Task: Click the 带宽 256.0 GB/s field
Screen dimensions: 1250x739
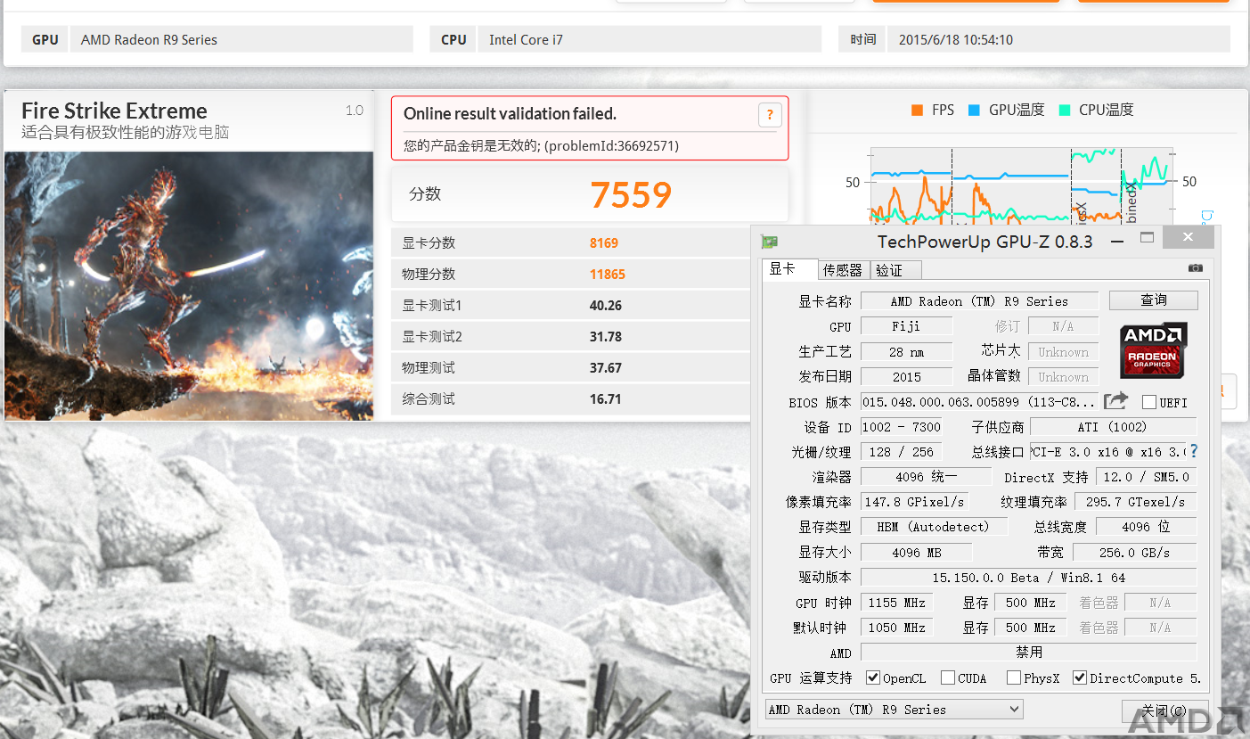Action: 1134,553
